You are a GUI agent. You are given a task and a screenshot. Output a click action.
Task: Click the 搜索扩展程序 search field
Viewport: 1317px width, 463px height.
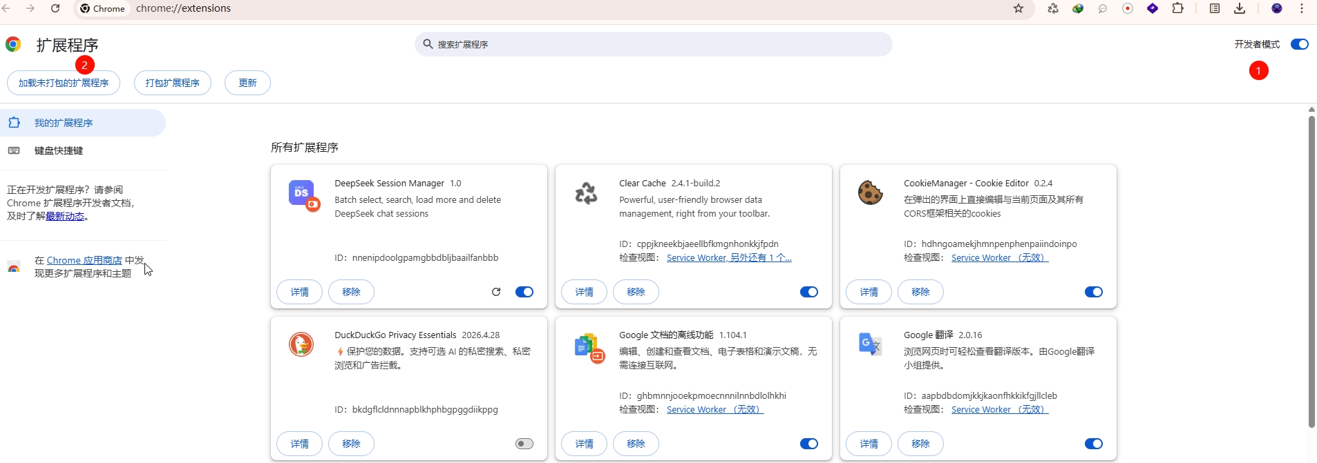(654, 44)
